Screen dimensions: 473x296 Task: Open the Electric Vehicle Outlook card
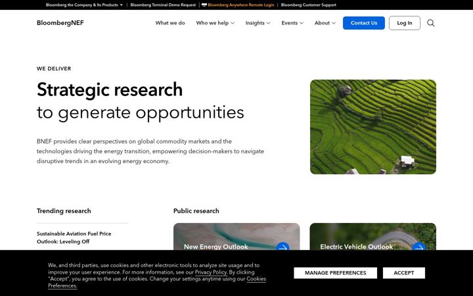pyautogui.click(x=373, y=237)
